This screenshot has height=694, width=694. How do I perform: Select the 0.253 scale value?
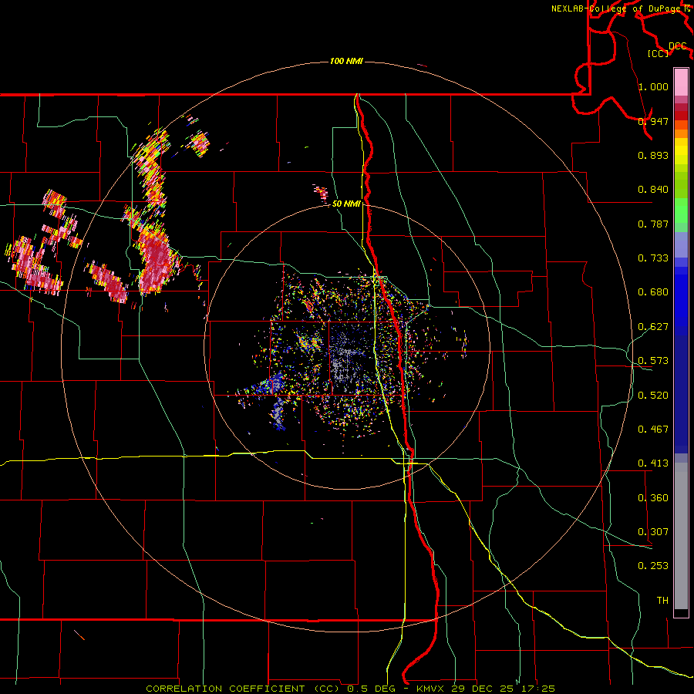point(653,566)
